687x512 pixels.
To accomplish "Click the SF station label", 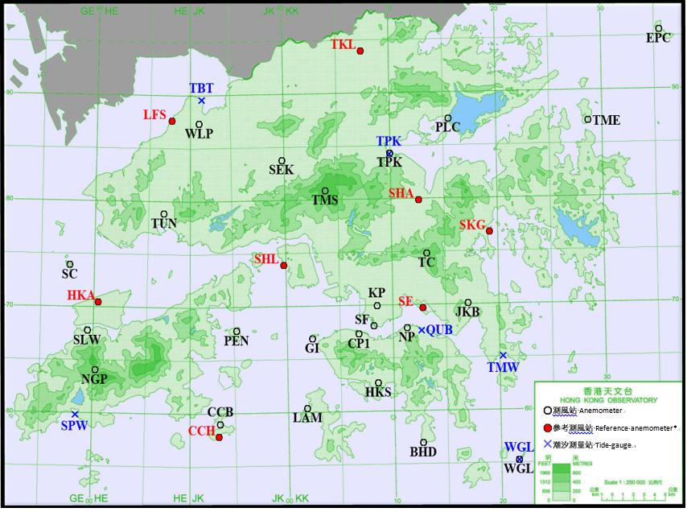I will coord(362,320).
